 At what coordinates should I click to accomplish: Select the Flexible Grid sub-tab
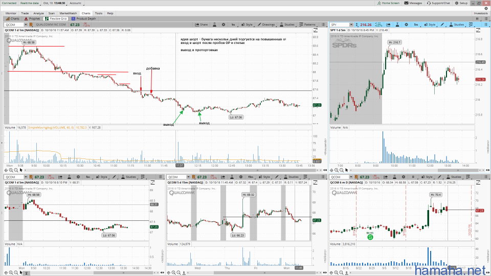[x=56, y=18]
